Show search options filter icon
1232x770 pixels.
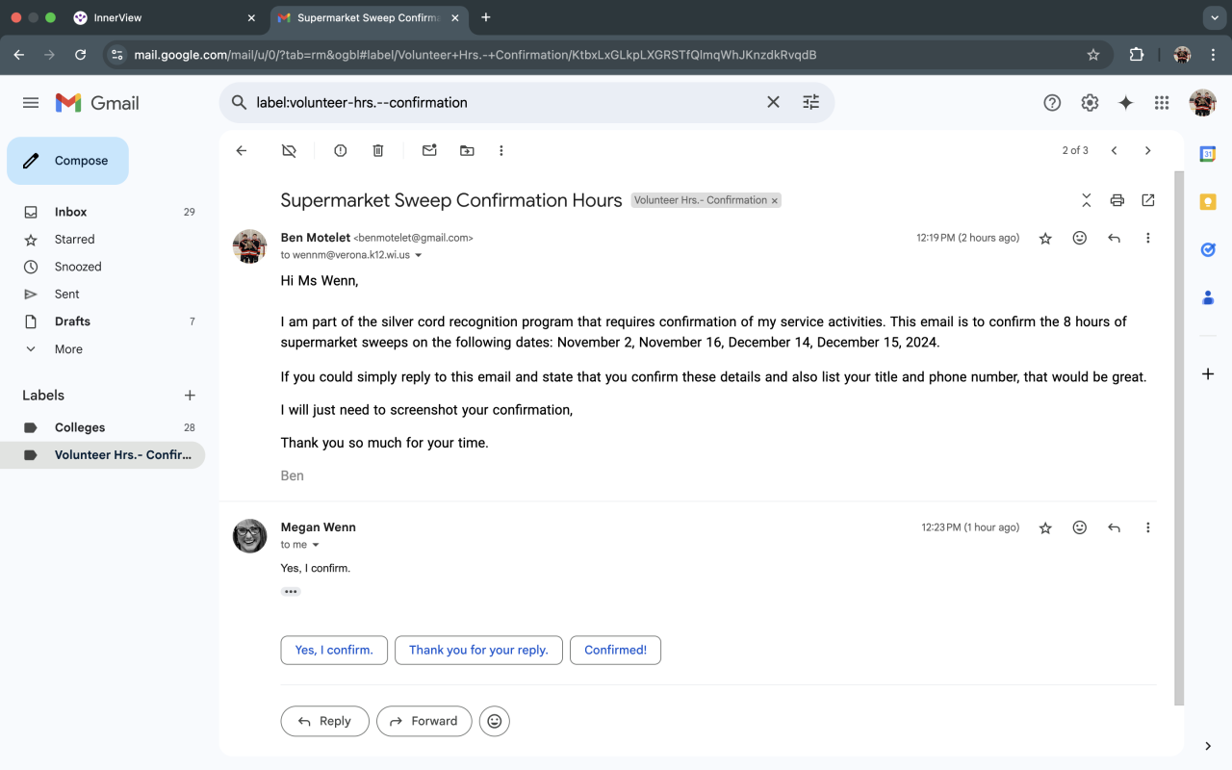point(810,102)
